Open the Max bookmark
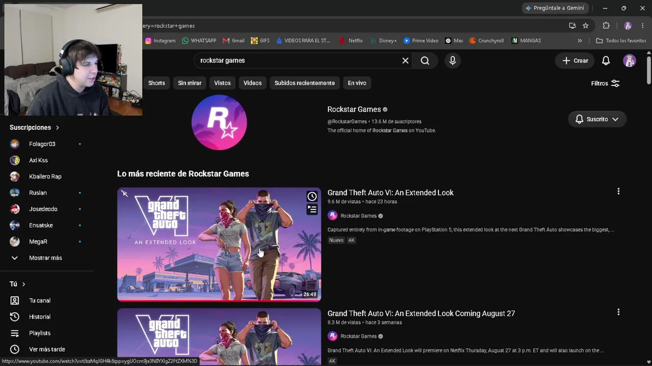 (454, 41)
